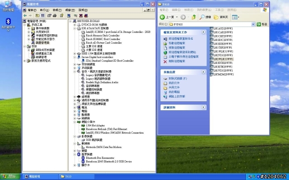Click red X delete file task icon
289x180 pixels.
pos(165,61)
